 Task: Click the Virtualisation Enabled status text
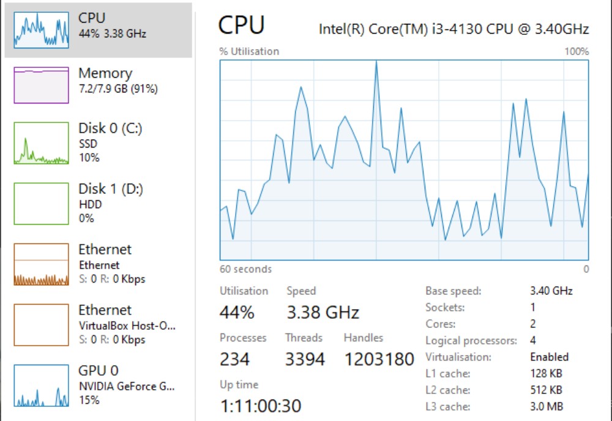click(x=549, y=357)
